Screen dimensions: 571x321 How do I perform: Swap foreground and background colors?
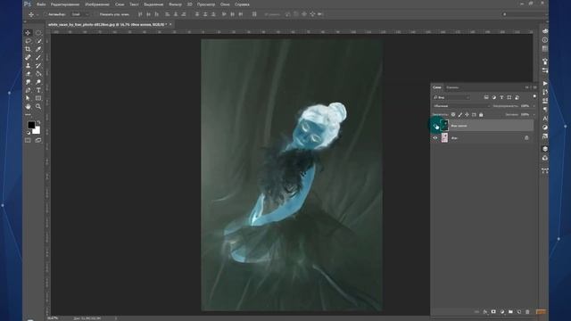38,122
